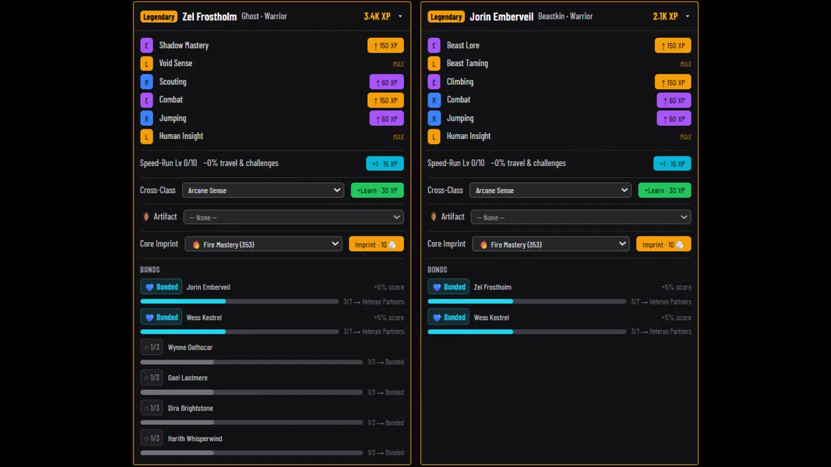Click bond progress bar under Wynne Oathscar
The image size is (831, 467).
click(251, 362)
